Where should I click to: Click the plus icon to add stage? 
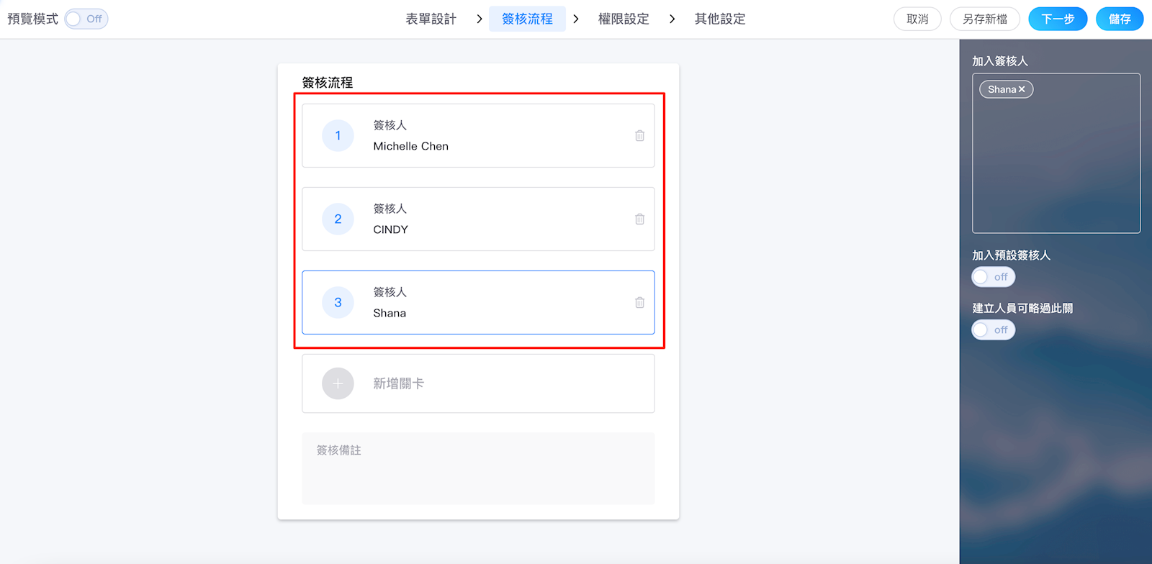(338, 383)
